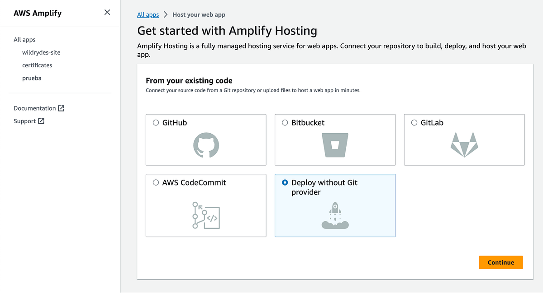Select the Bitbucket radio button
Screen dimensions: 543x293
coord(285,122)
